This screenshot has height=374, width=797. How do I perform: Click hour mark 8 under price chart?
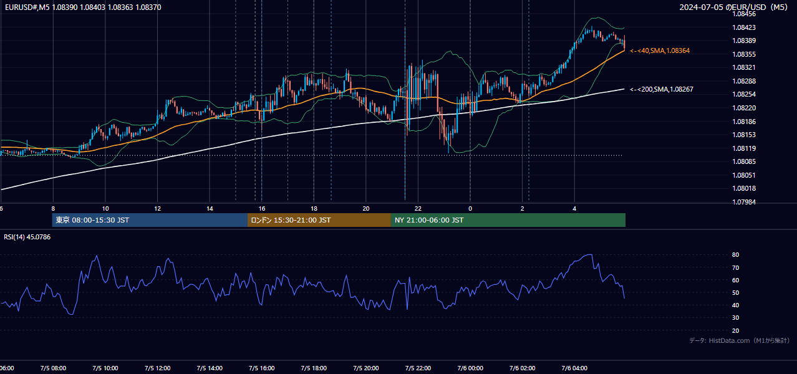click(x=53, y=209)
